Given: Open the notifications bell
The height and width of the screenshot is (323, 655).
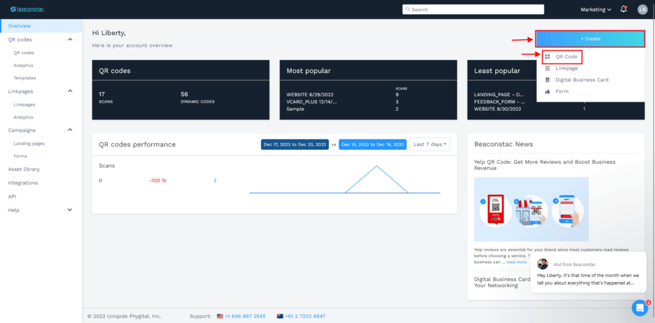Looking at the screenshot, I should click(623, 9).
